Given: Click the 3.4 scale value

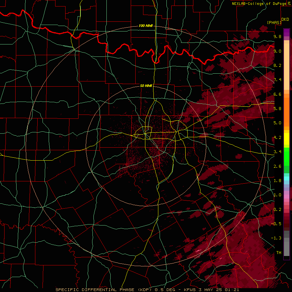Looking at the screenshot, I should pos(277,152).
